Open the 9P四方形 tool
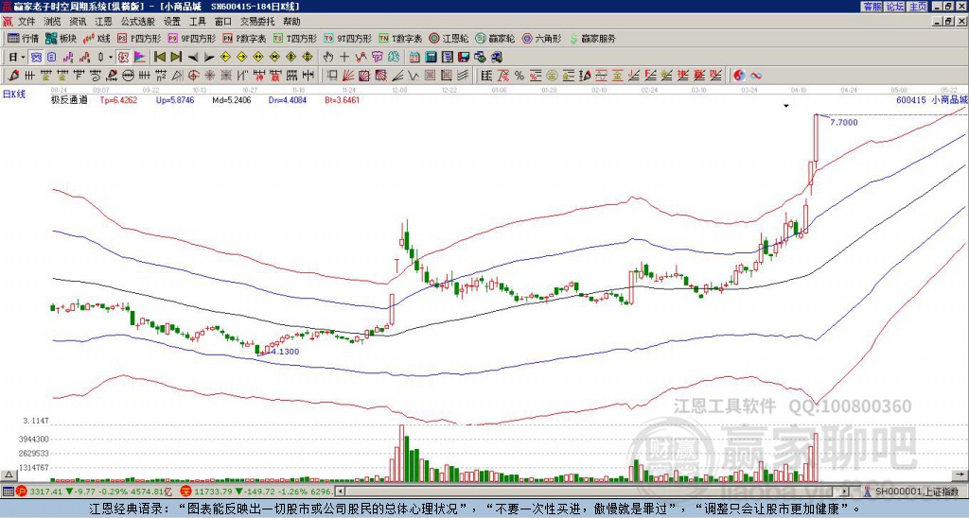The height and width of the screenshot is (518, 969). (x=191, y=38)
